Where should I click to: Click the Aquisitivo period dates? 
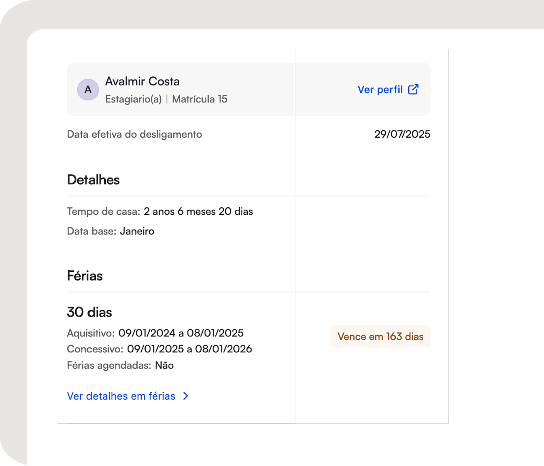pos(181,333)
